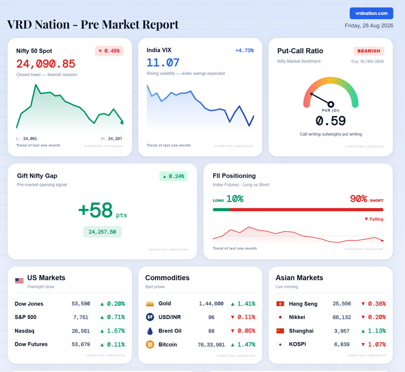Click the Shanghai China flag icon
405x372 pixels.
[x=280, y=331]
